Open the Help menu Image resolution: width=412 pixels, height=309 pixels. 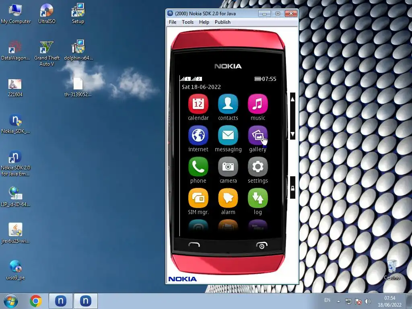coord(204,22)
